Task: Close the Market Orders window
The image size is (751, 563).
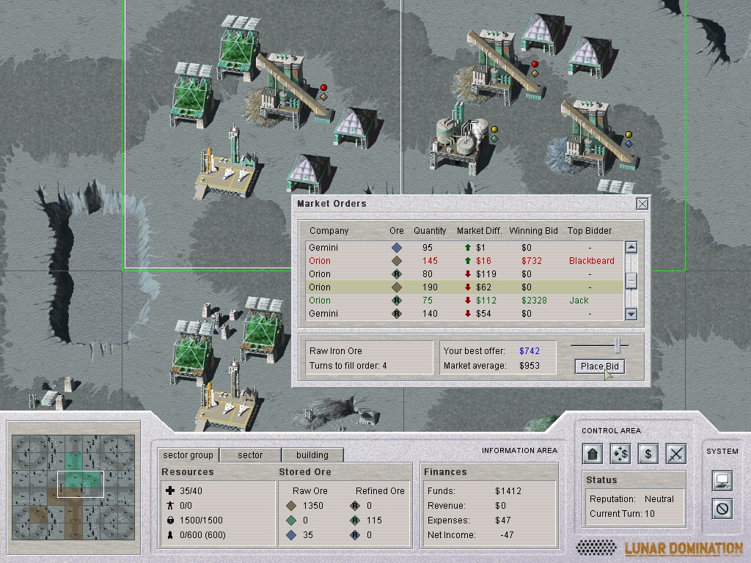Action: tap(642, 204)
